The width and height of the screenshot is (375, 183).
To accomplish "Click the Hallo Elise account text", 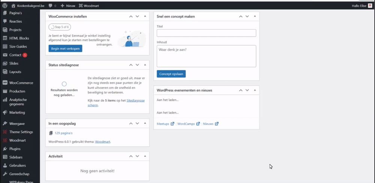I will pos(359,6).
